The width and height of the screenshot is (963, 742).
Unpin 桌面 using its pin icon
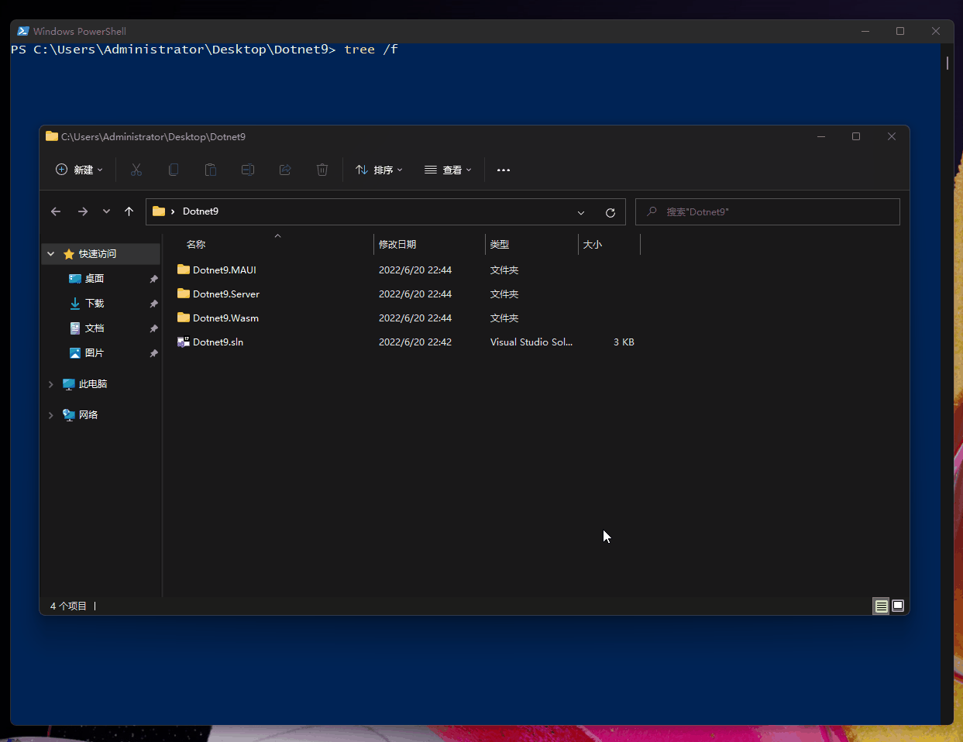[x=153, y=279]
